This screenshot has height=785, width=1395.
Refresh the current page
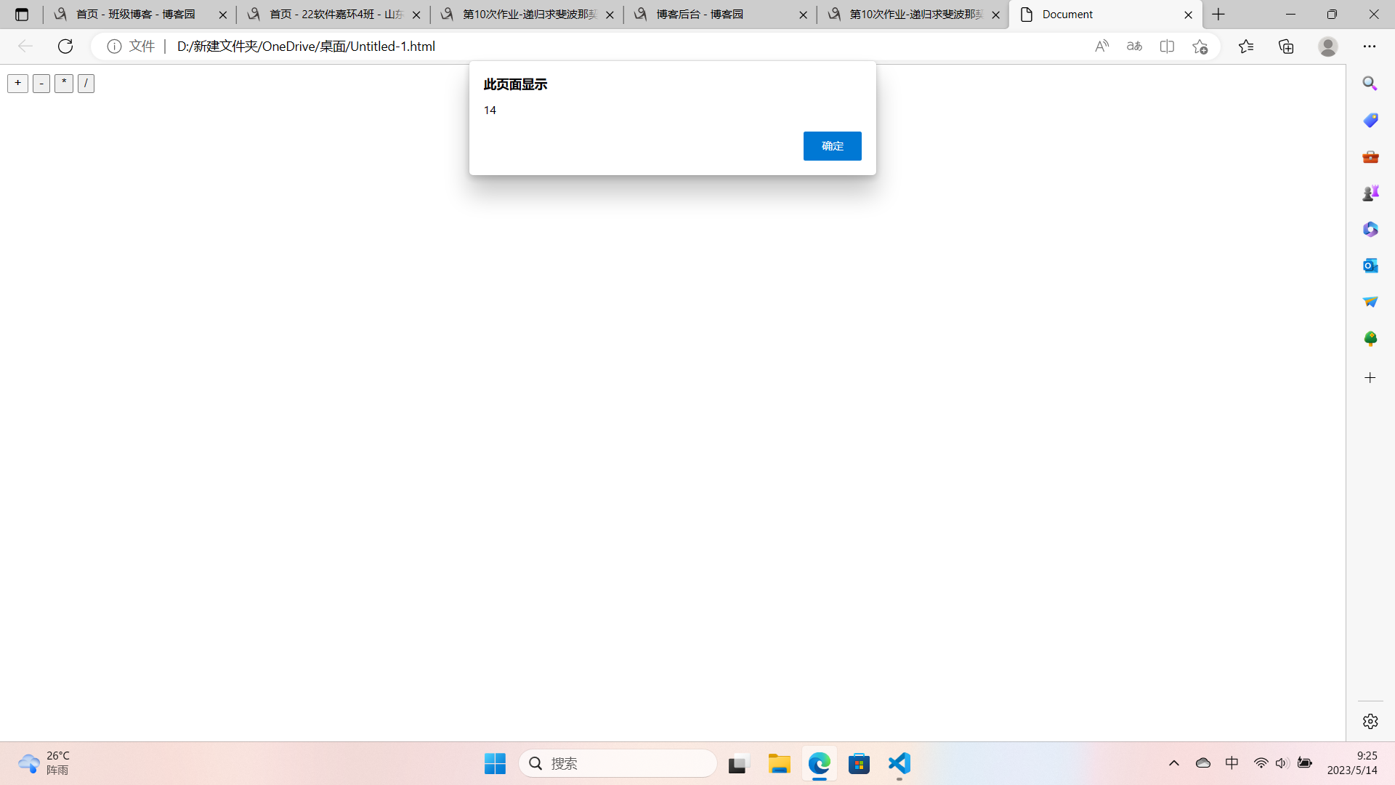65,47
